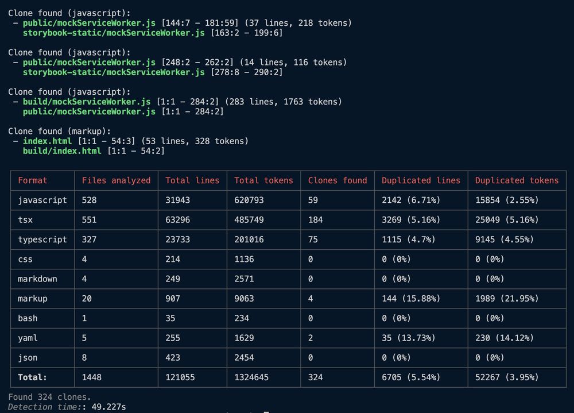Click storybook-static/mockServiceWorker.js path at 163:2
574x413 pixels.
click(x=114, y=33)
